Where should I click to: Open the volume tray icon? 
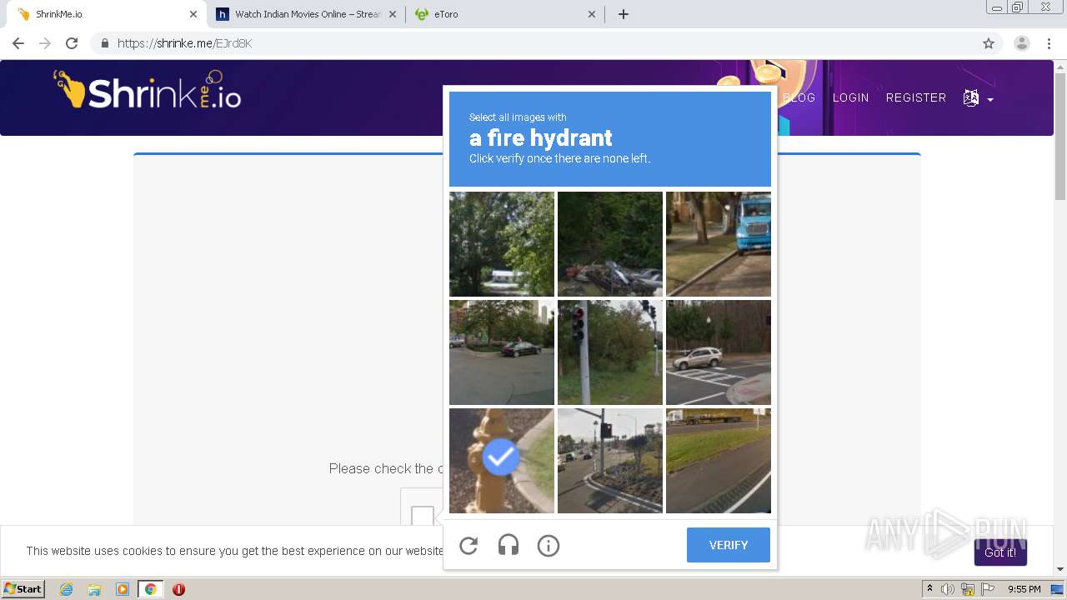point(948,589)
